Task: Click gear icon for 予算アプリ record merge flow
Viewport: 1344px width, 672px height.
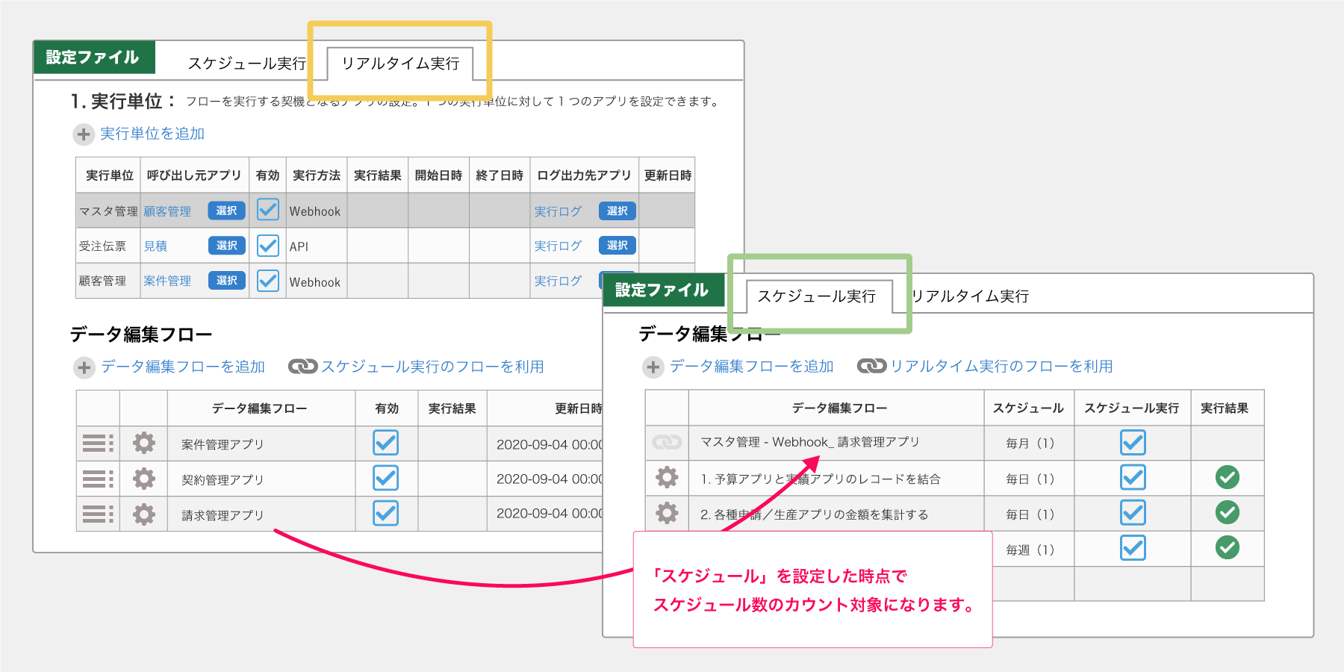Action: pyautogui.click(x=667, y=478)
